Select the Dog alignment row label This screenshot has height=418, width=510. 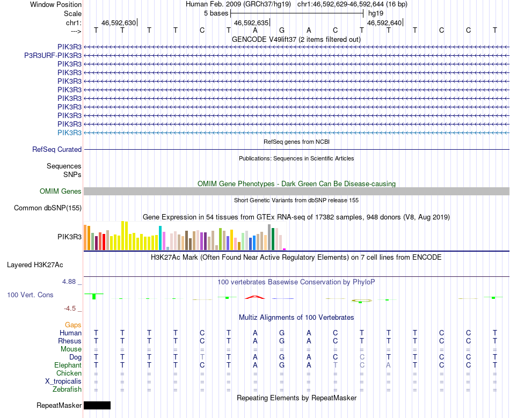pos(76,357)
